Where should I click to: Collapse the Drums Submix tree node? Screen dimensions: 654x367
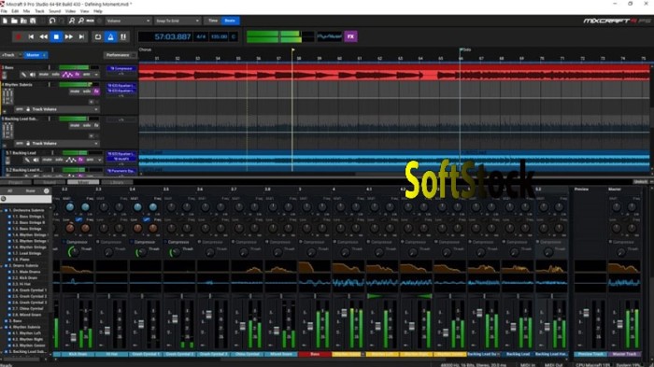pyautogui.click(x=2, y=265)
